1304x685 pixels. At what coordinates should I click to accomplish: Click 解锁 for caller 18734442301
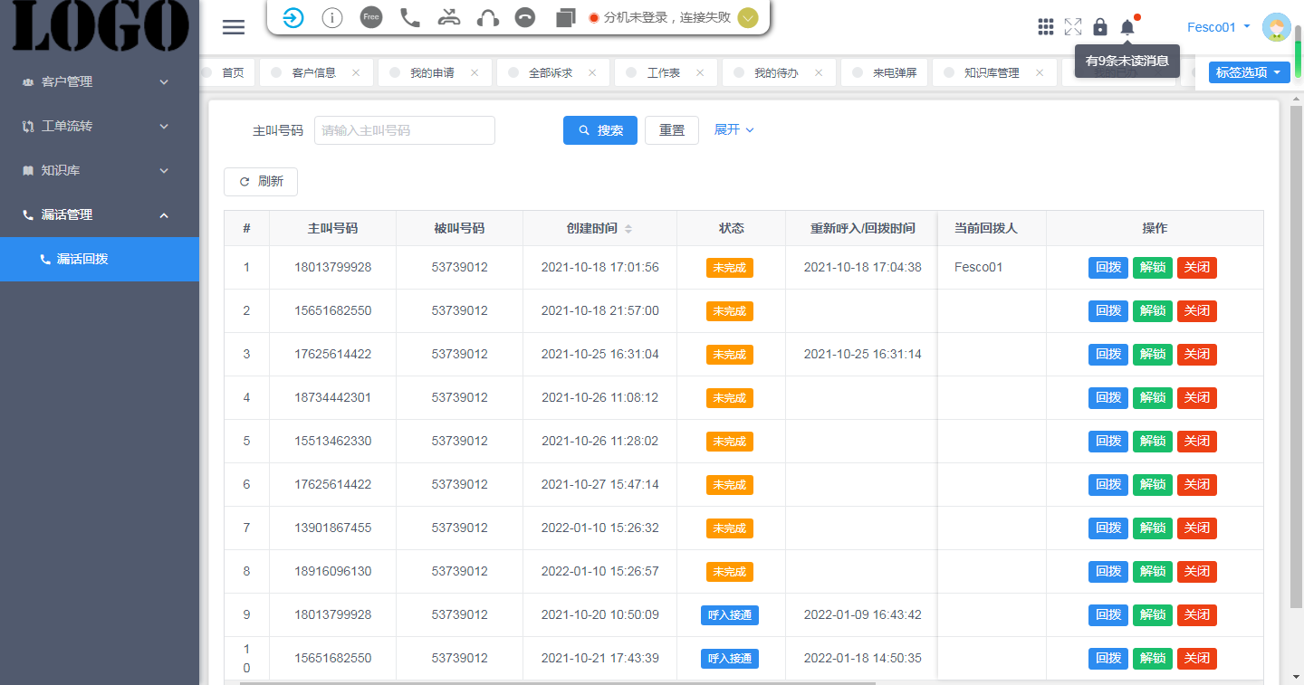pos(1153,398)
